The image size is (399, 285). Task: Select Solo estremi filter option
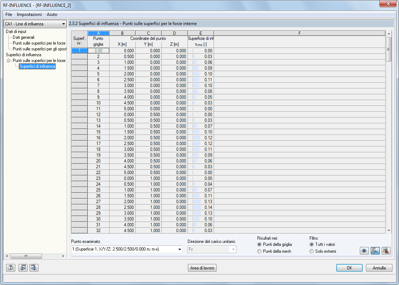(312, 251)
